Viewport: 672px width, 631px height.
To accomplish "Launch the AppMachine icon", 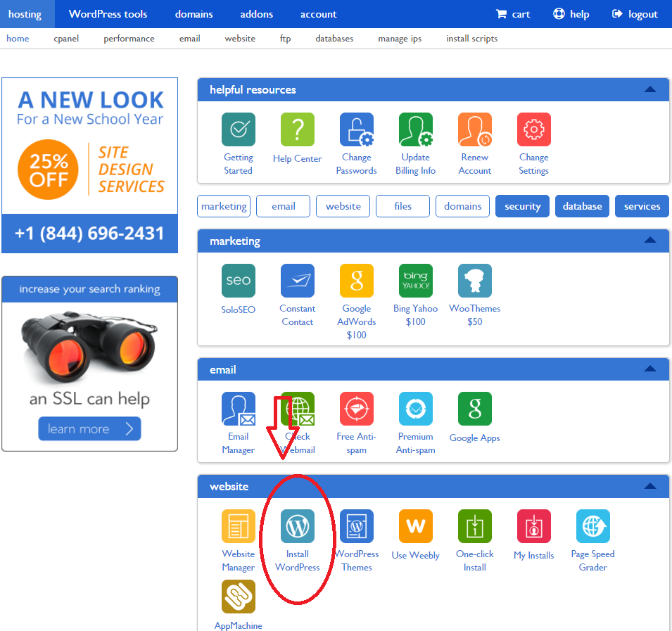I will point(239,597).
